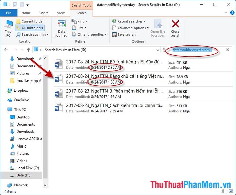Clear search box with X button
The image size is (236, 195).
pyautogui.click(x=228, y=50)
